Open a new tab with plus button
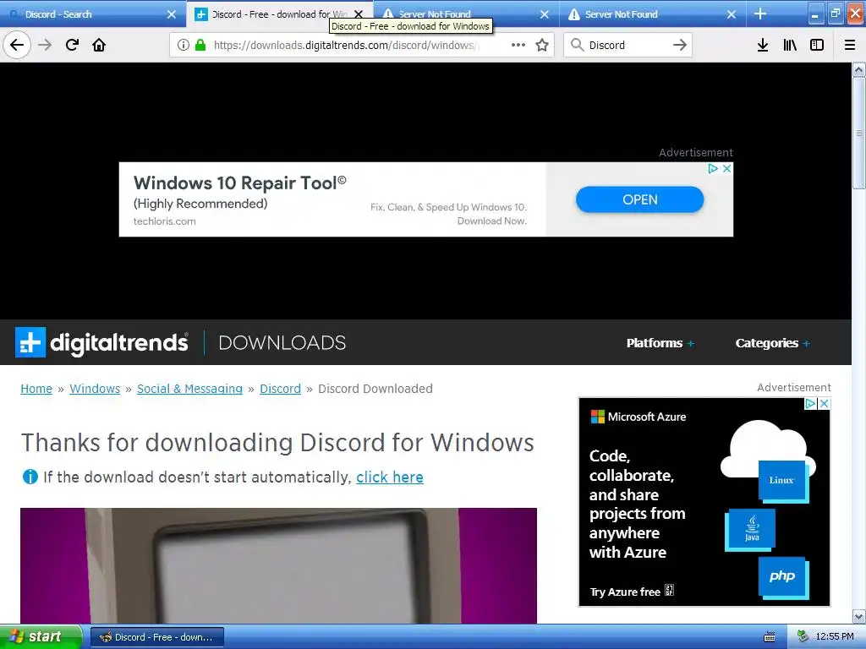Viewport: 866px width, 649px height. [760, 14]
